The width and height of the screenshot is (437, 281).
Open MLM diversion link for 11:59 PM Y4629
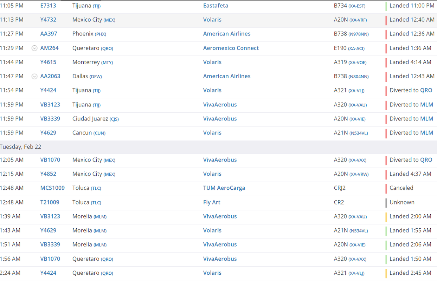427,133
